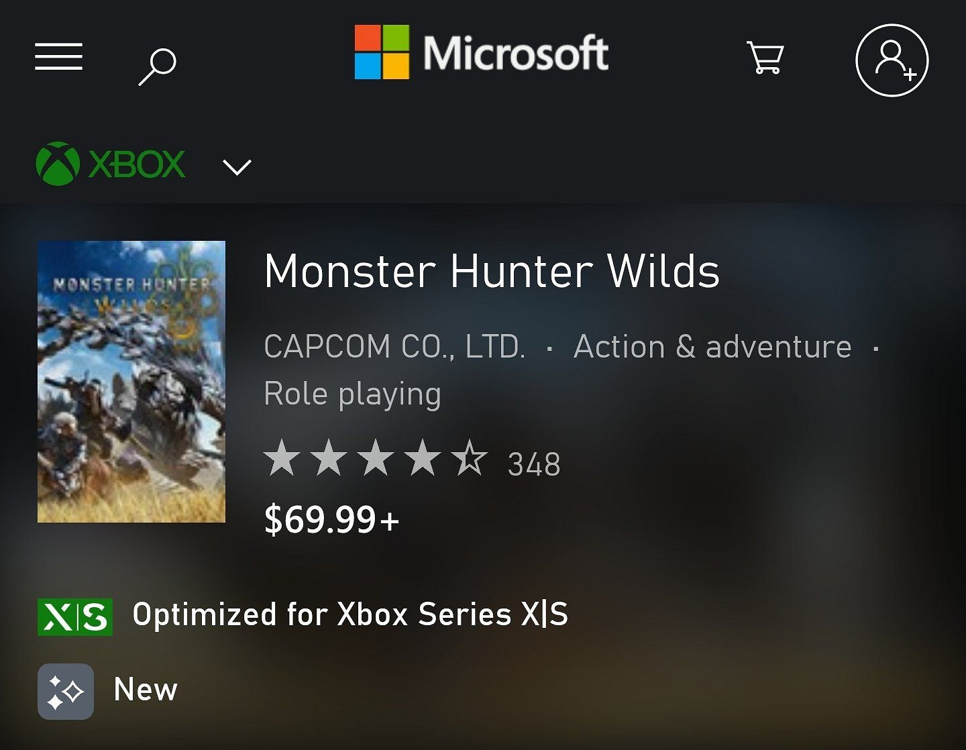Click the Monster Hunter Wilds cover art
This screenshot has height=750, width=966.
coord(131,381)
